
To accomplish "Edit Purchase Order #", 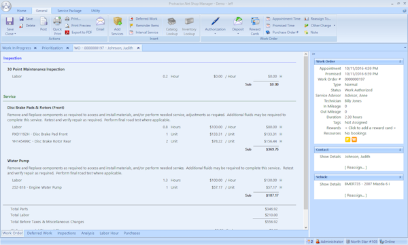I will pyautogui.click(x=282, y=32).
